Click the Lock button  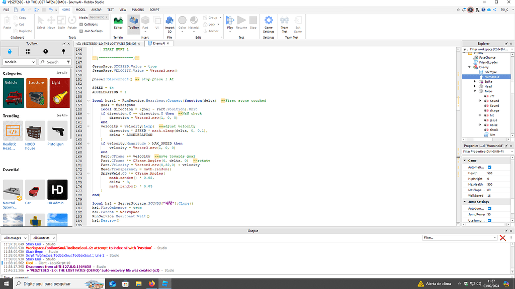(210, 24)
